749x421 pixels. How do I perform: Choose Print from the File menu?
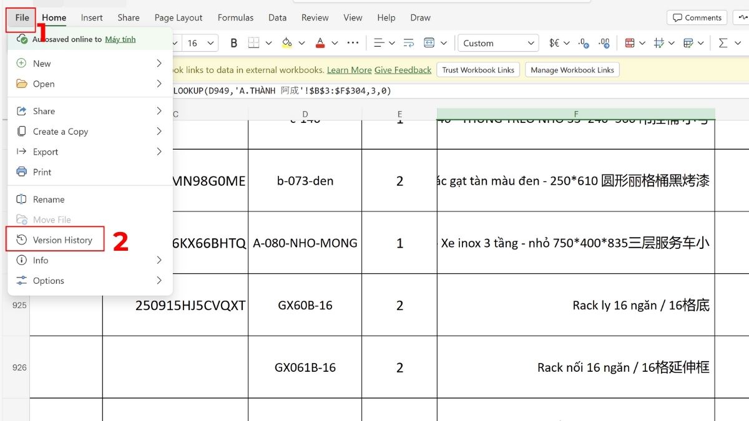(x=42, y=172)
